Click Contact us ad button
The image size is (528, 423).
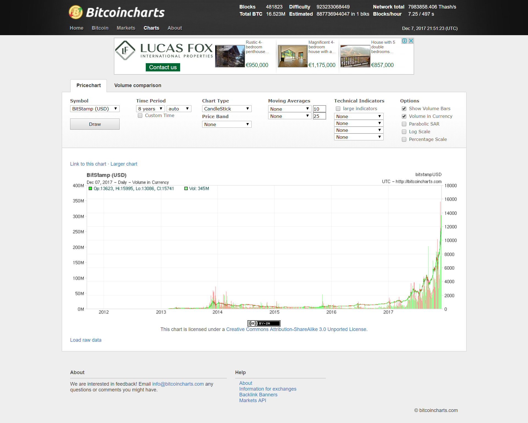163,67
